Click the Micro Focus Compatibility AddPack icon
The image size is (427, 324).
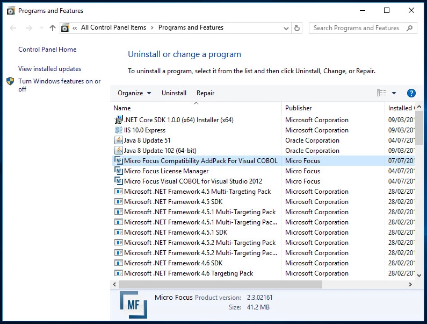coord(119,160)
